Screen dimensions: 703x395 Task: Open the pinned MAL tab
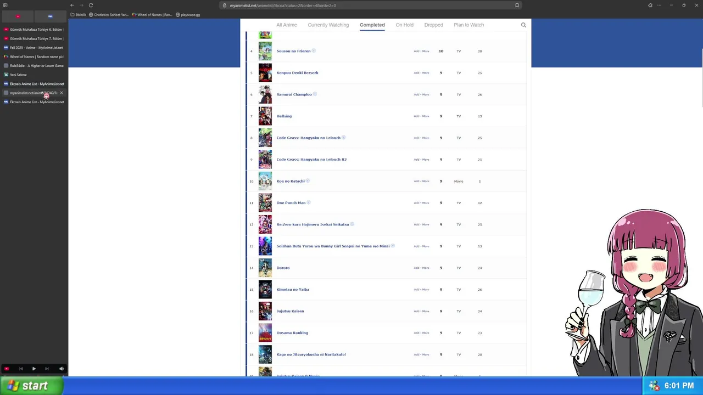click(50, 16)
